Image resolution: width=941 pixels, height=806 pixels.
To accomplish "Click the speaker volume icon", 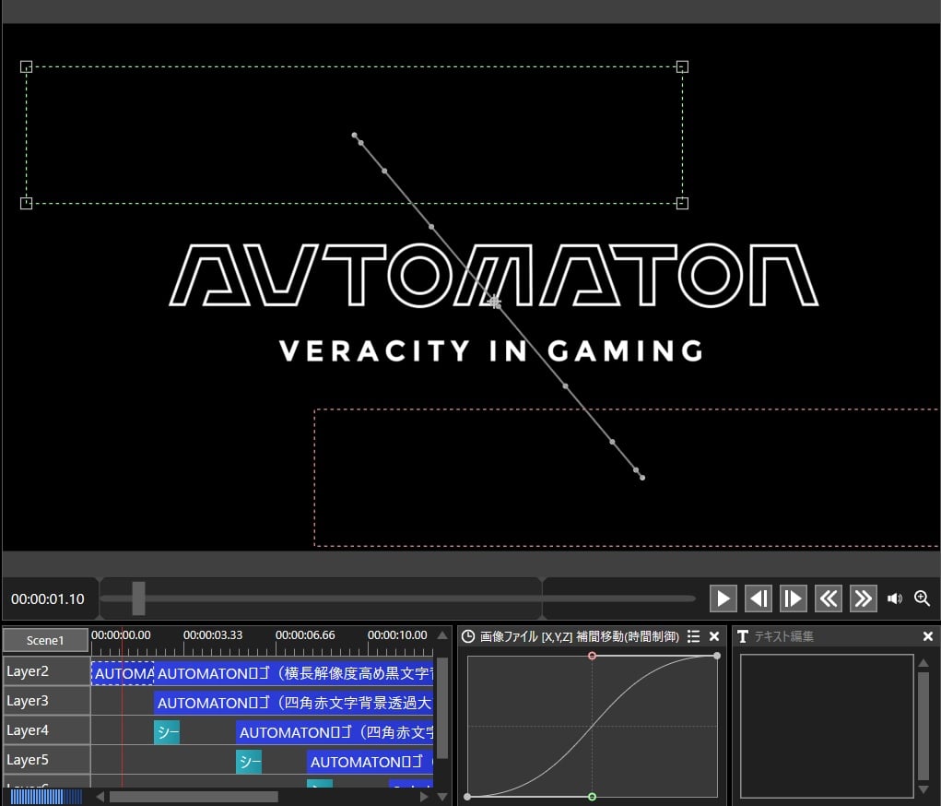I will pos(894,599).
